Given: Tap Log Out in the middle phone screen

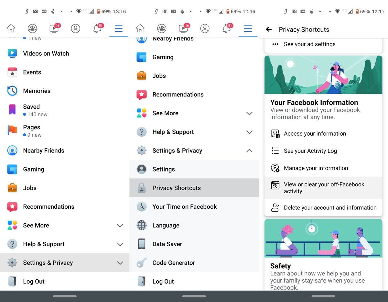Looking at the screenshot, I should coord(194,281).
